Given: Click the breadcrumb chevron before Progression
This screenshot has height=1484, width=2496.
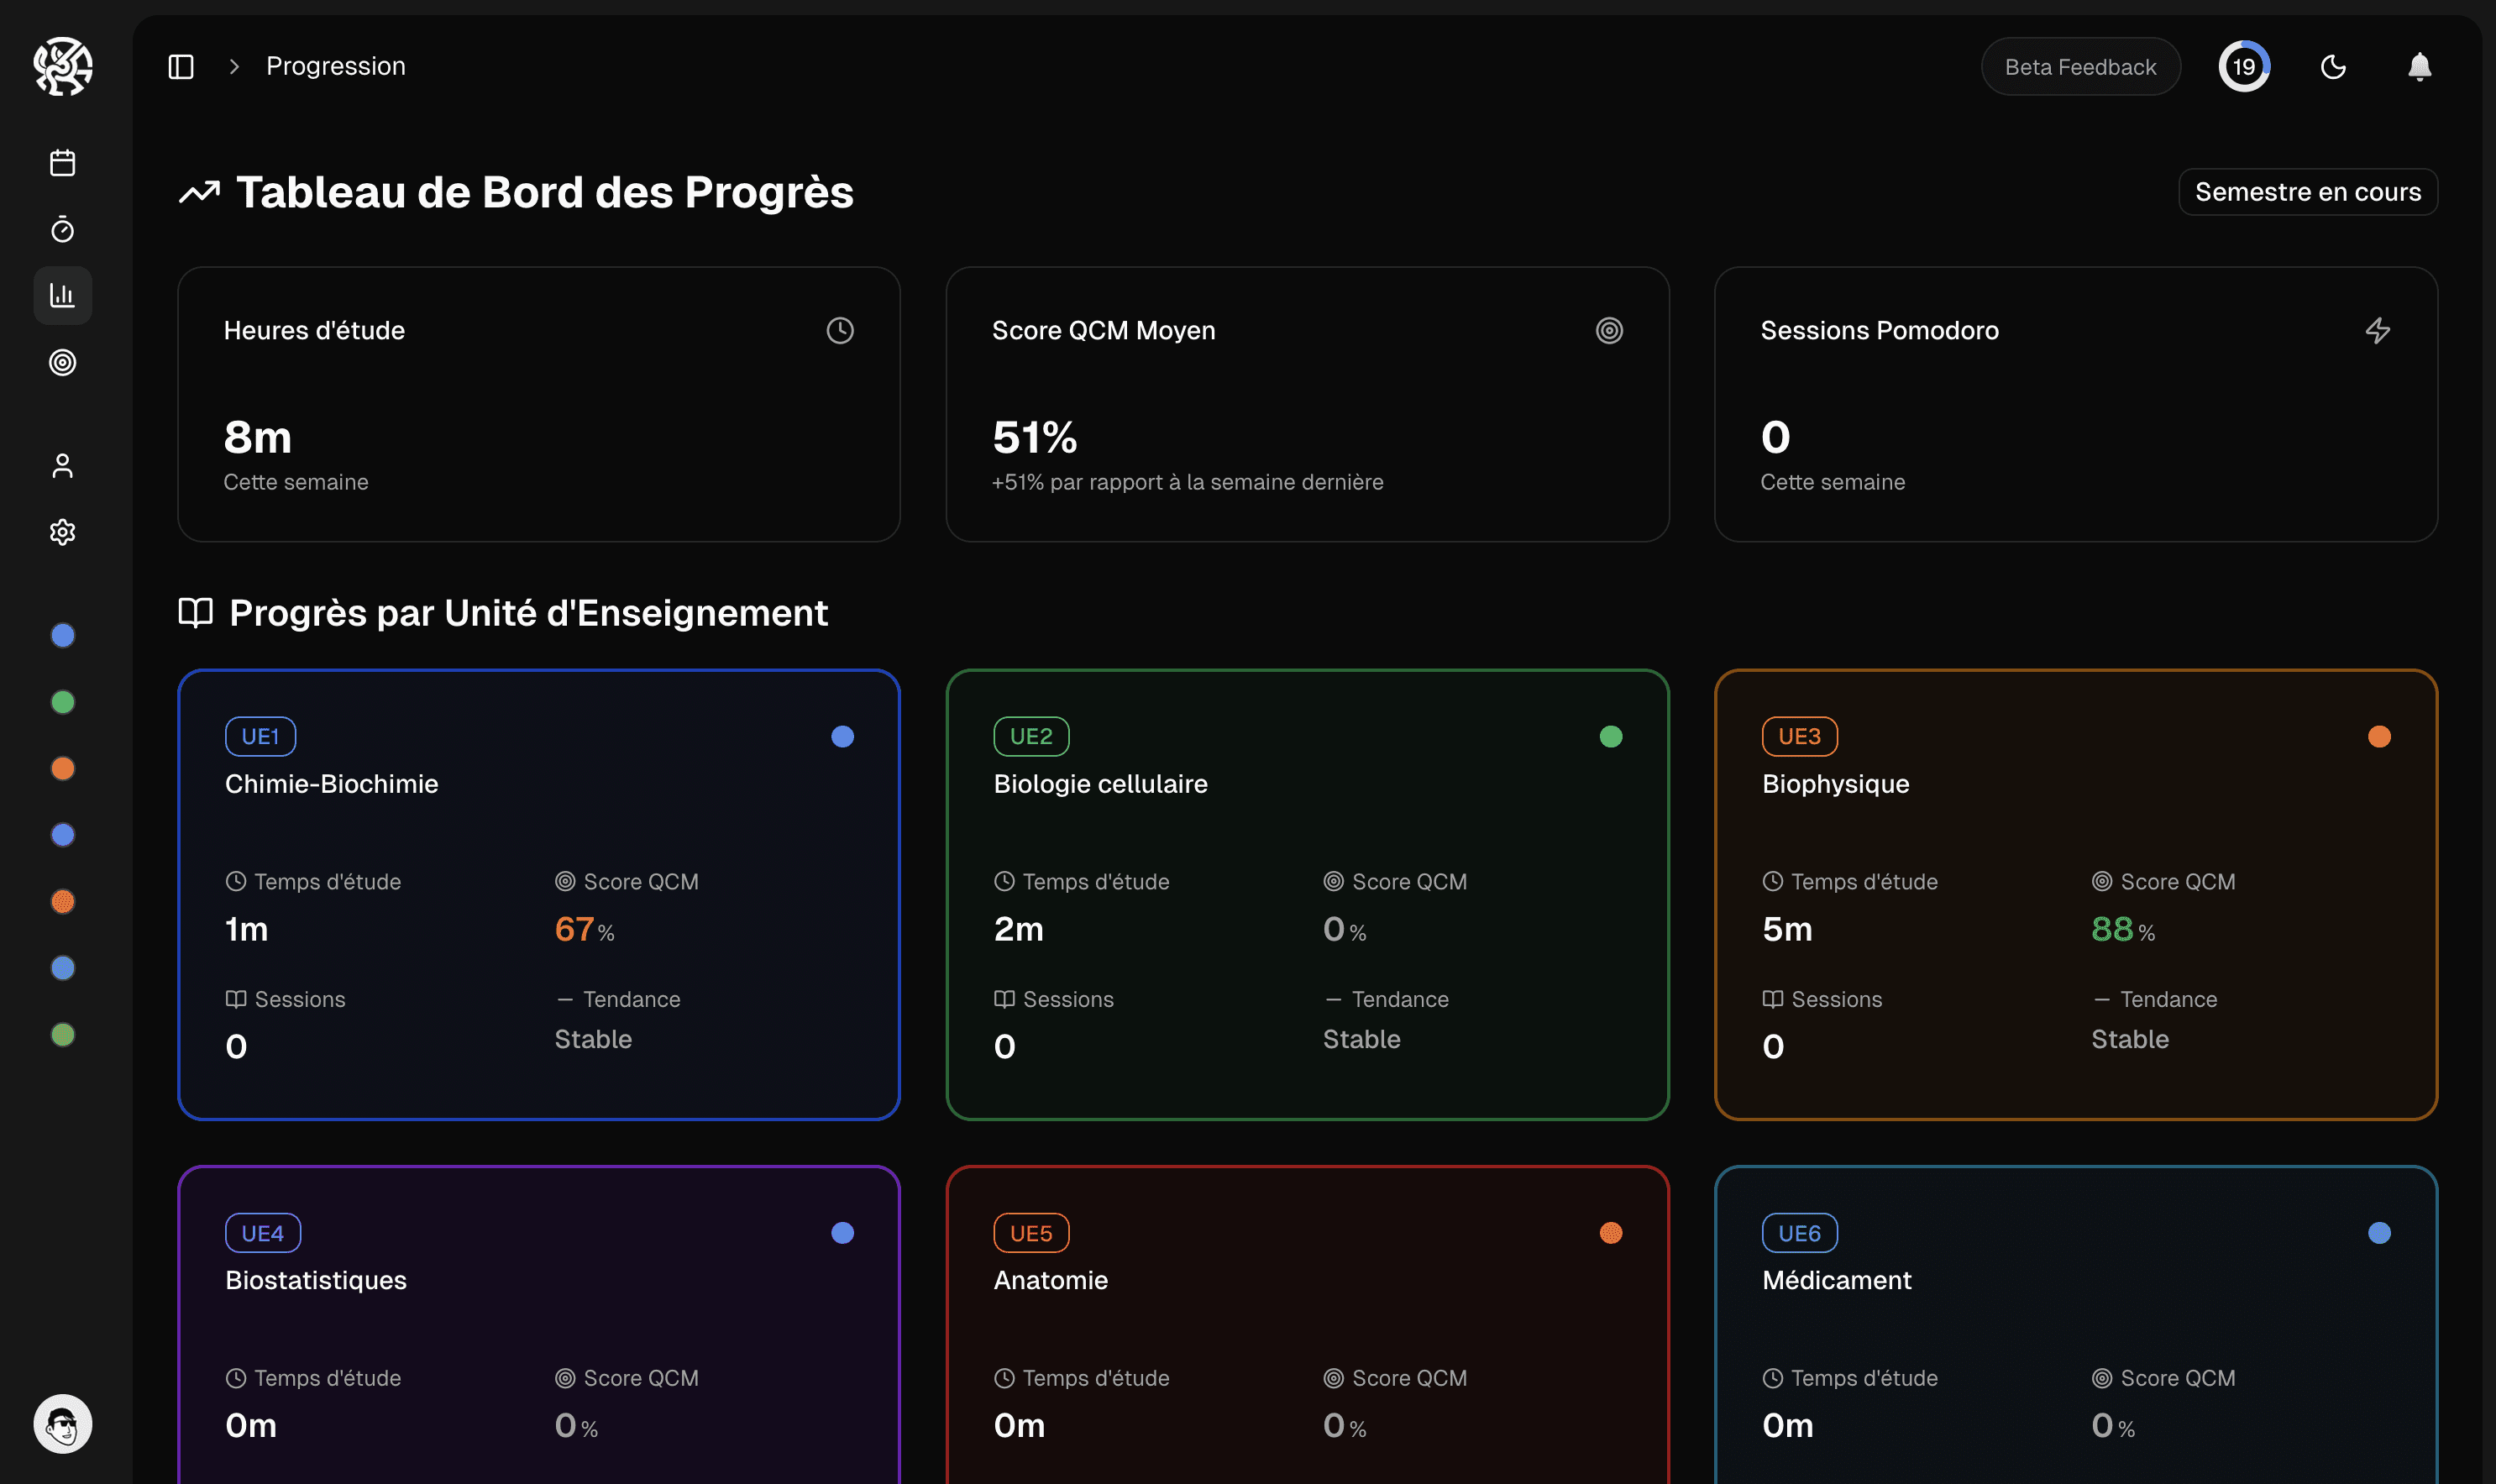Looking at the screenshot, I should (234, 67).
